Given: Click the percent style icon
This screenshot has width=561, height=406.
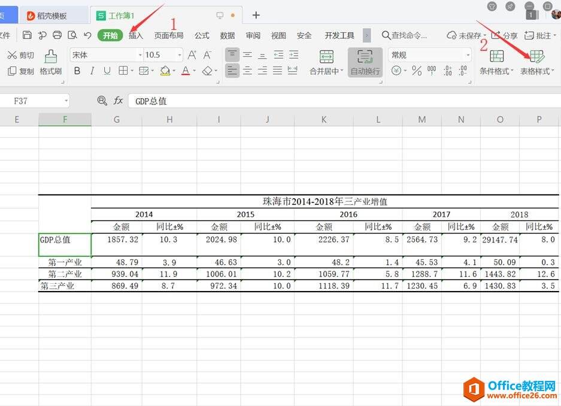Looking at the screenshot, I should point(417,71).
